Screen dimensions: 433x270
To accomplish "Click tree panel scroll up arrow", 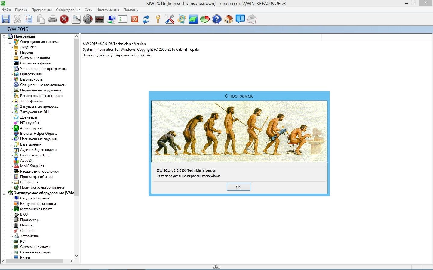I will (76, 36).
